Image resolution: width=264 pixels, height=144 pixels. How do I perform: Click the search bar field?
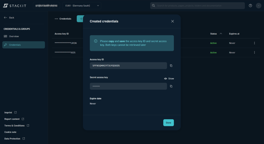tap(197, 6)
